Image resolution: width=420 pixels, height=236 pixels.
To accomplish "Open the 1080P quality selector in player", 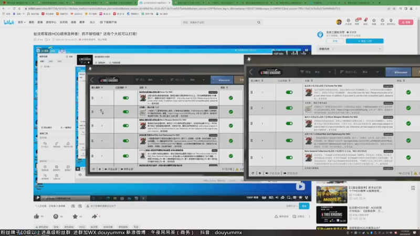I will point(252,198).
